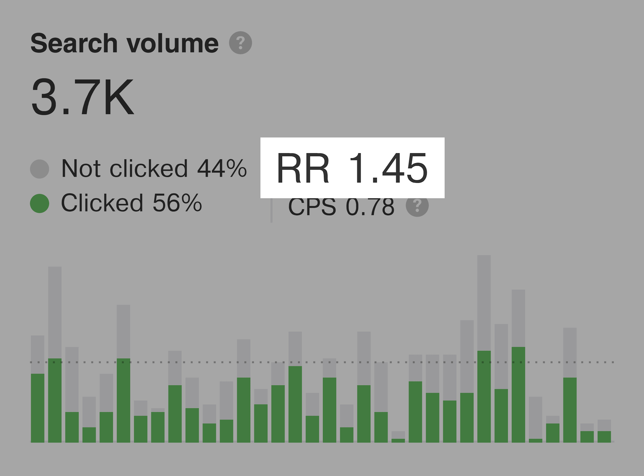
Task: Select the Clicked 56% label
Action: tap(131, 203)
